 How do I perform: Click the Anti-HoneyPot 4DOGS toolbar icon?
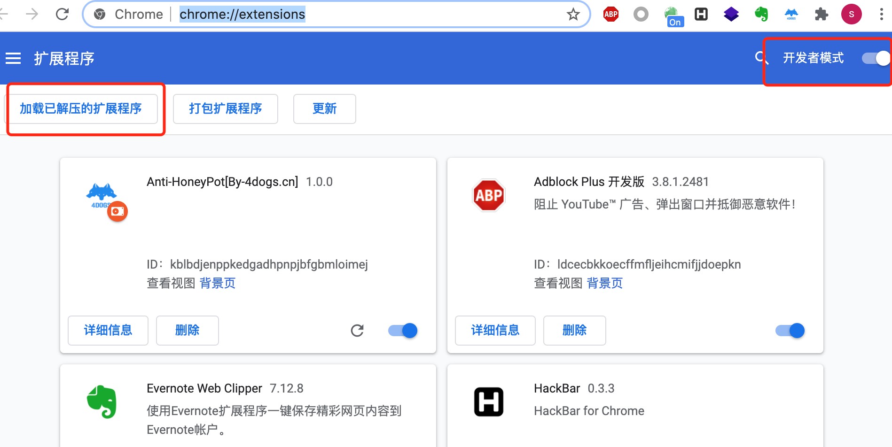point(791,14)
